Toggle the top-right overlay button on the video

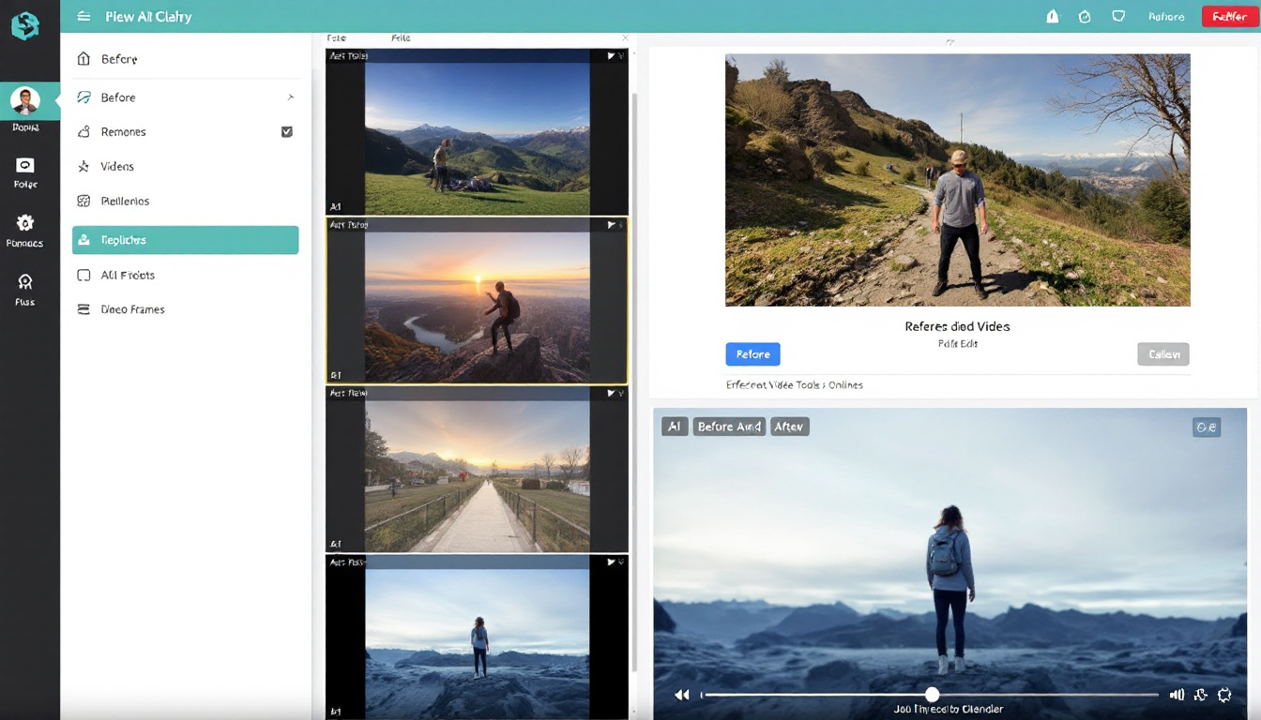[x=1206, y=427]
